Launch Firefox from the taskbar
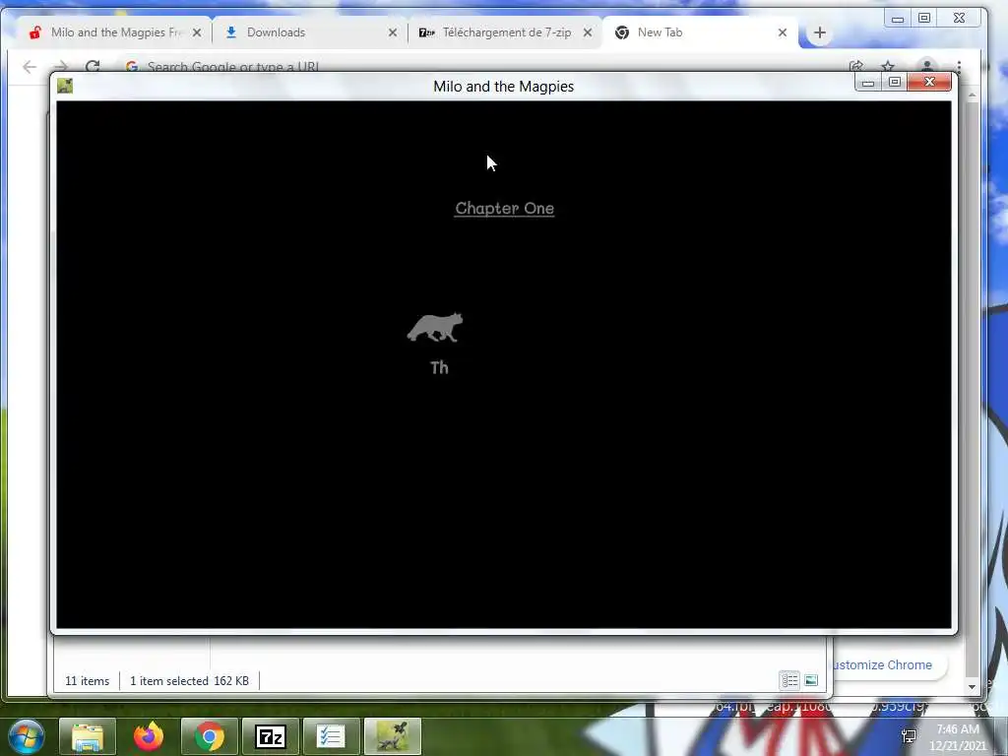 (x=149, y=736)
